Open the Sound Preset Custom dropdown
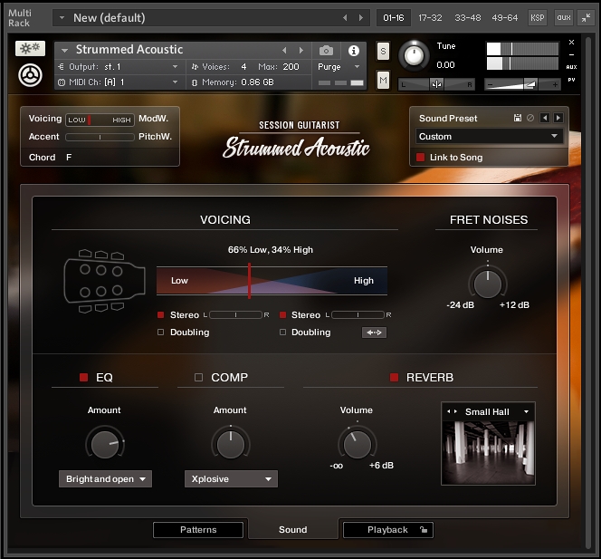 point(489,136)
